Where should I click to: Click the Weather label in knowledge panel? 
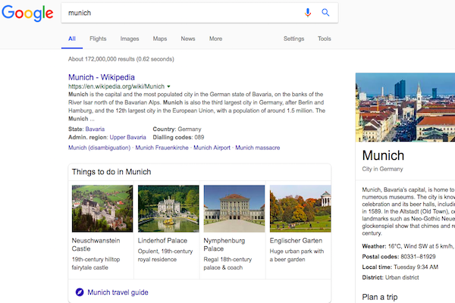pos(374,246)
